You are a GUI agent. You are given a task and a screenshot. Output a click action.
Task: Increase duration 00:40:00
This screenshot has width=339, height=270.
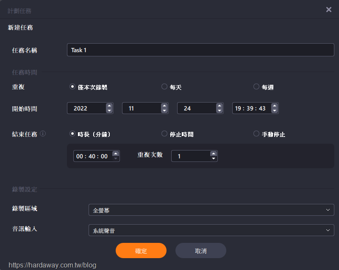point(116,154)
